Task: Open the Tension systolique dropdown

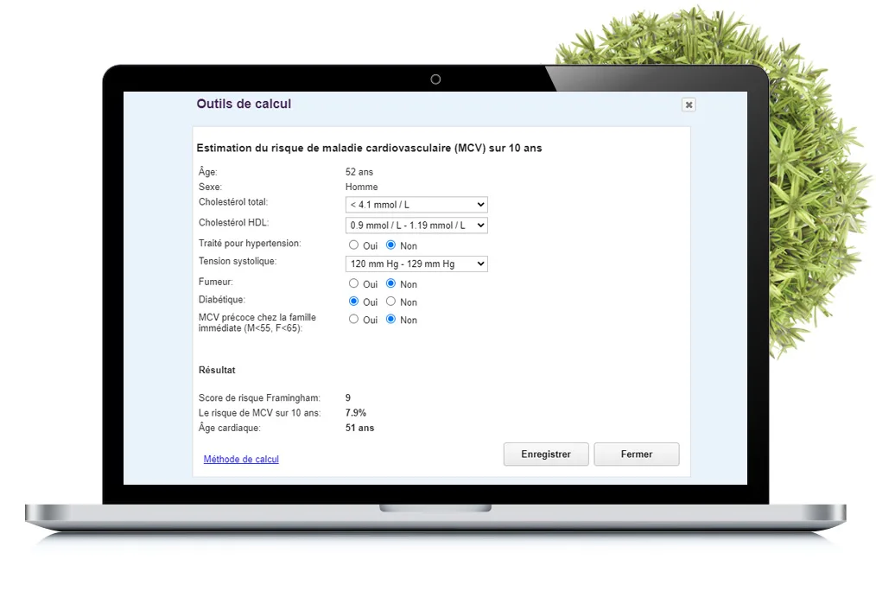Action: tap(416, 264)
